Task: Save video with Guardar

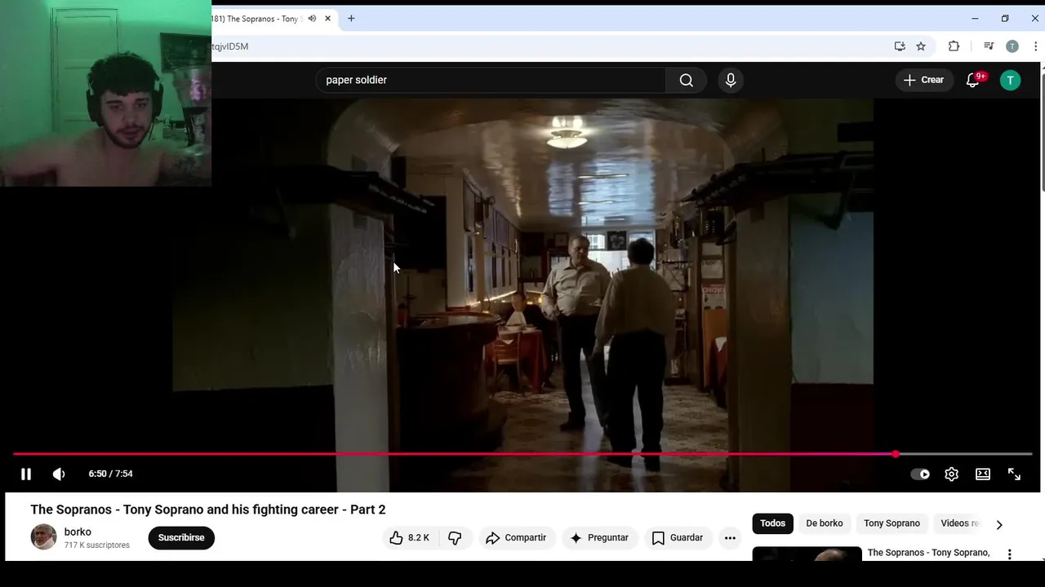Action: pos(677,538)
